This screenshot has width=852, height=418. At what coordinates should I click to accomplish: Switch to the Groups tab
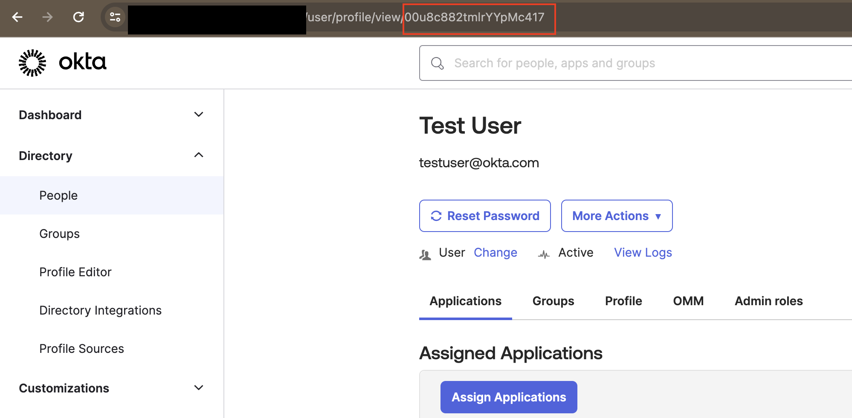coord(553,301)
